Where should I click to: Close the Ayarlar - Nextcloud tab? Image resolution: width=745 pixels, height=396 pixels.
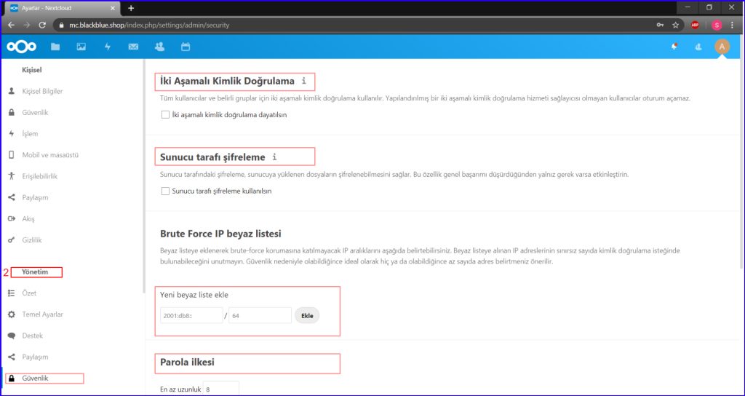[113, 8]
